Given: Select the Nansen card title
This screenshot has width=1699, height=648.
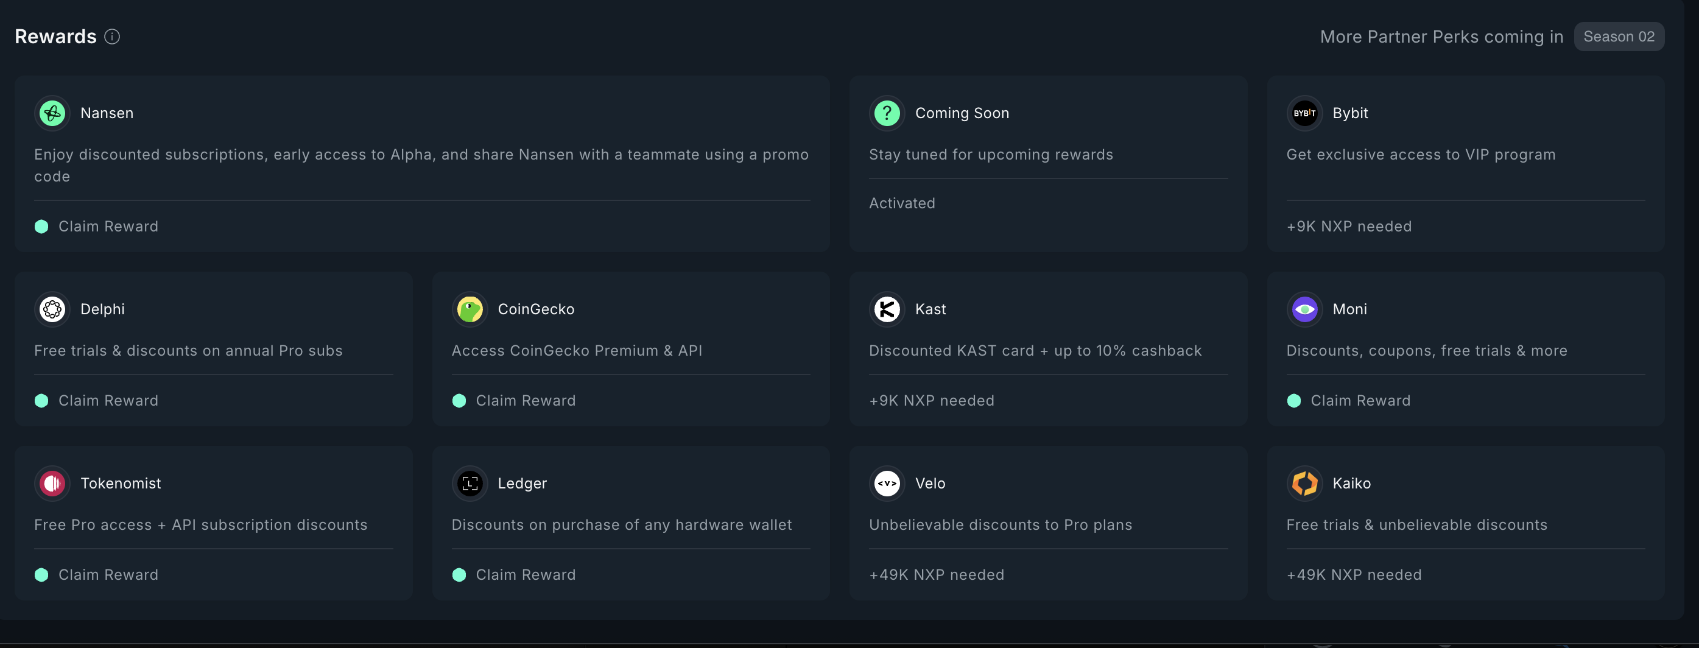Looking at the screenshot, I should (107, 113).
